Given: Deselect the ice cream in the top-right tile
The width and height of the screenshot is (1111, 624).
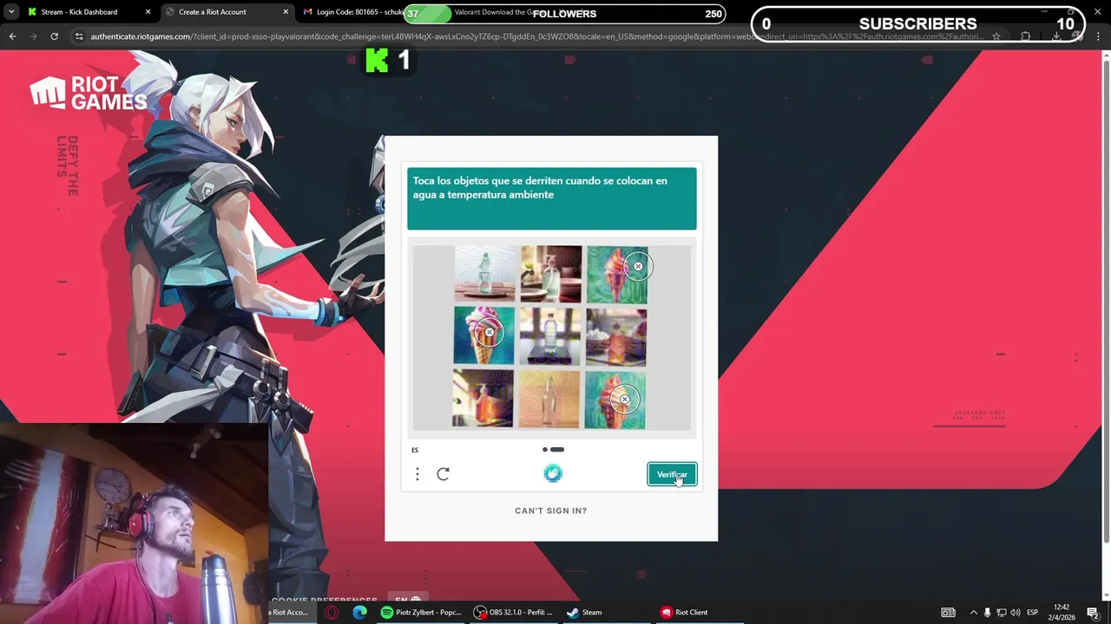Looking at the screenshot, I should click(x=617, y=274).
